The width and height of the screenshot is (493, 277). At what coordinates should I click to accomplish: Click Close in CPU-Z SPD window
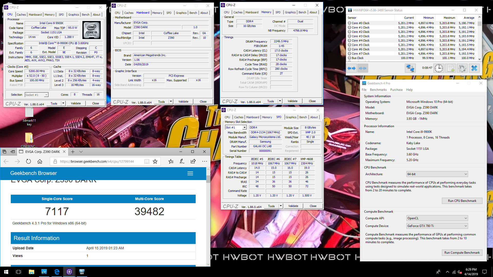[x=313, y=206]
